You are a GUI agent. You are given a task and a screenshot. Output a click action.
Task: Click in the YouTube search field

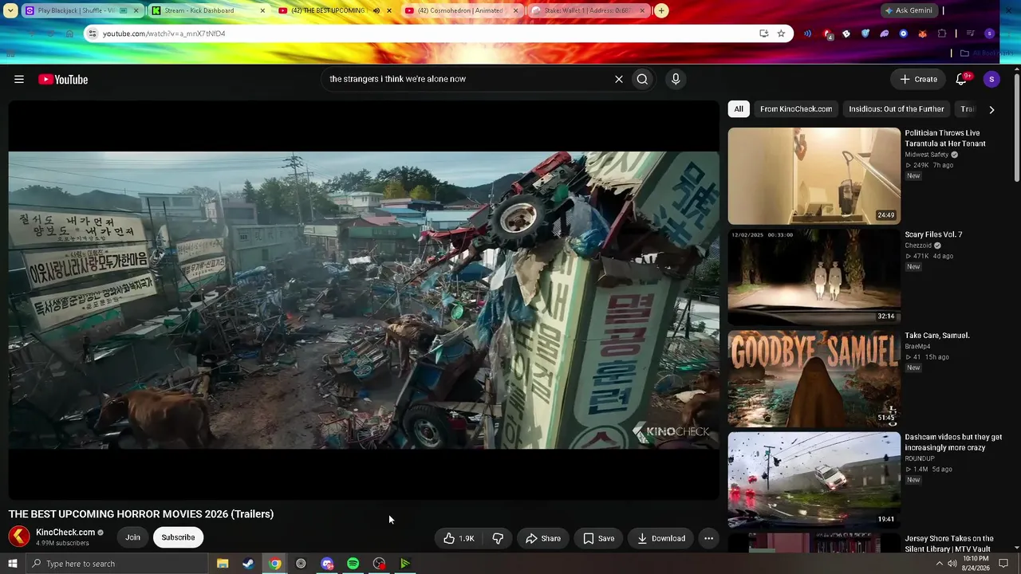[468, 79]
